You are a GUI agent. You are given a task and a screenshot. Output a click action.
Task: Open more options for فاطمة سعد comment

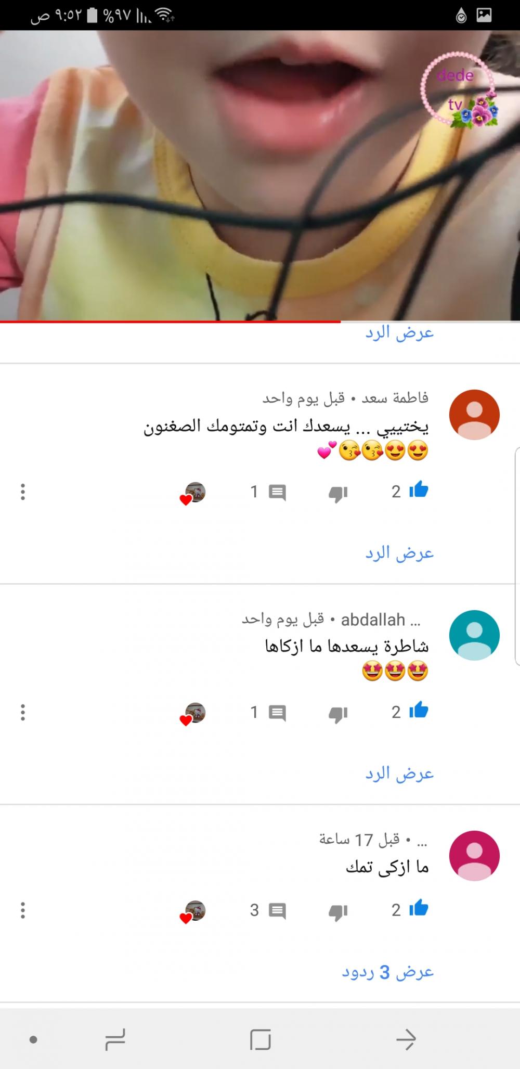[x=23, y=492]
